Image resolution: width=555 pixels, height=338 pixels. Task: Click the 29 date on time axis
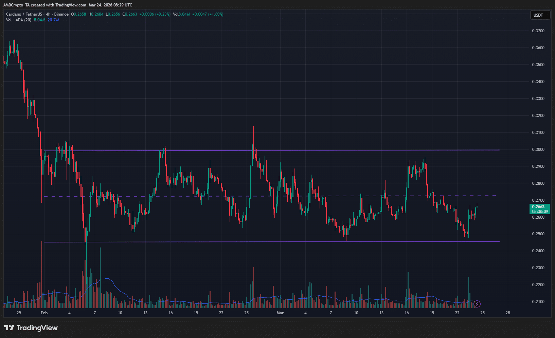[19, 313]
